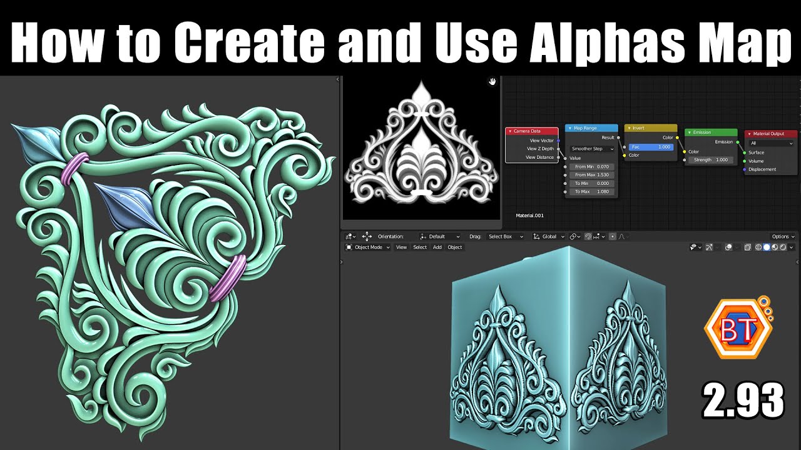Switch to solid viewport shading
This screenshot has width=801, height=450.
(x=767, y=247)
